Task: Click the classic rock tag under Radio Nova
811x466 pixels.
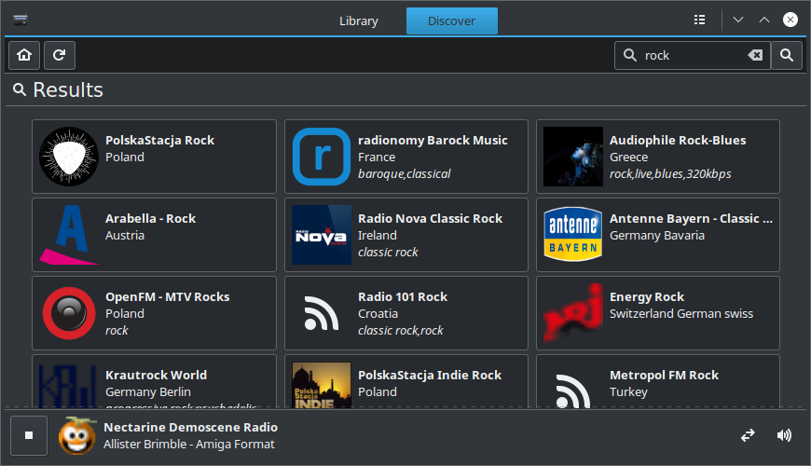Action: point(388,252)
